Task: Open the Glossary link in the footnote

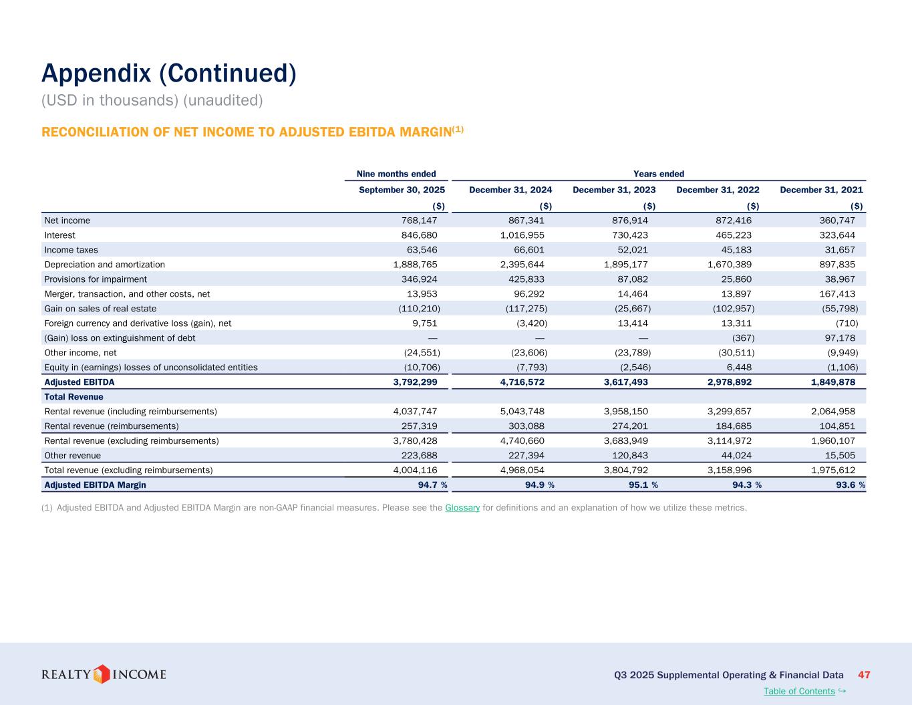Action: [x=462, y=508]
